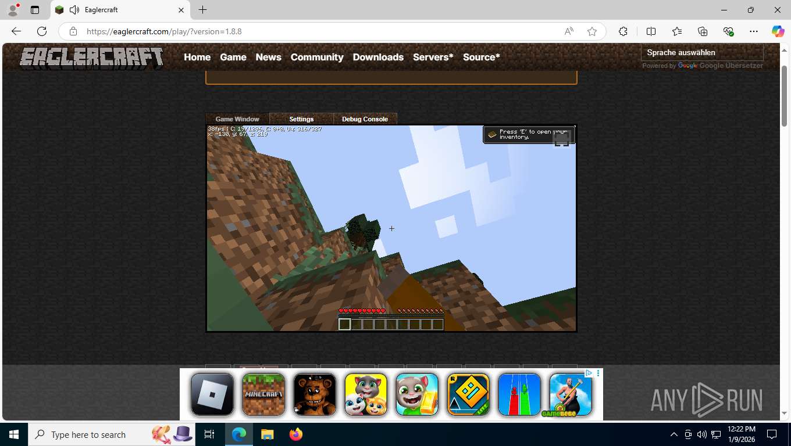Open the taskbar clock and date
This screenshot has height=446, width=791.
coord(742,434)
